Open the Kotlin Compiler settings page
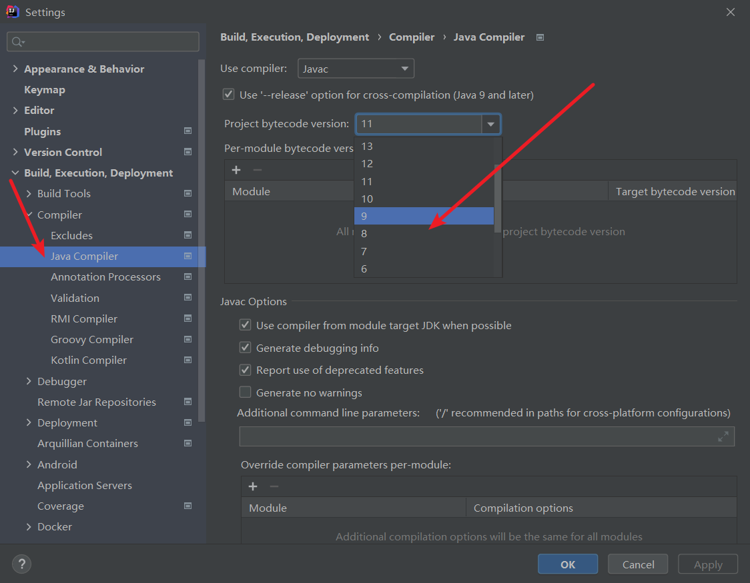Screen dimensions: 750x583 (x=89, y=360)
